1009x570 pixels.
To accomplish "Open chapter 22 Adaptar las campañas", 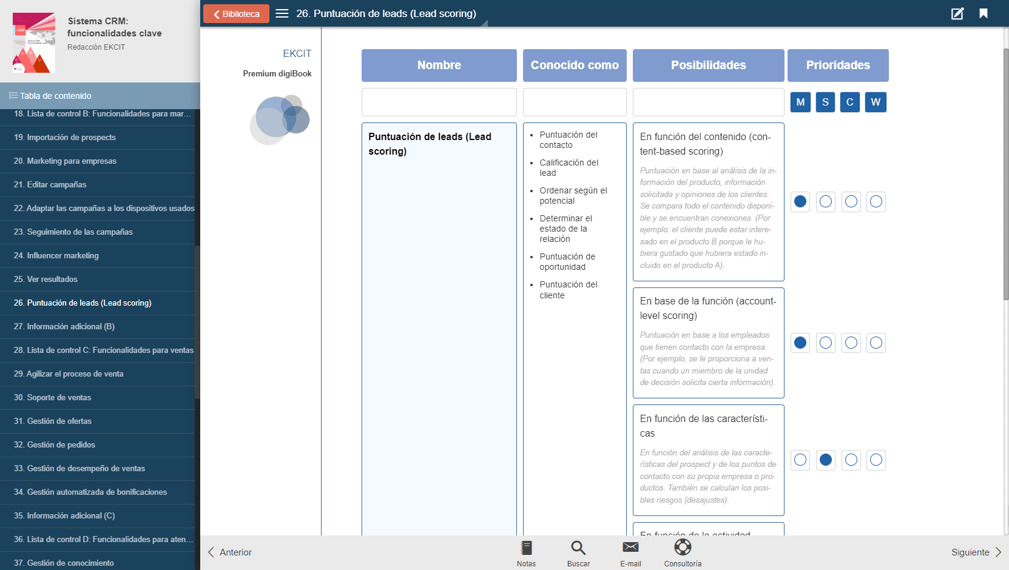I will (97, 209).
